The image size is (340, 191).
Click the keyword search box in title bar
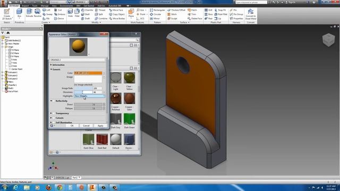click(251, 2)
